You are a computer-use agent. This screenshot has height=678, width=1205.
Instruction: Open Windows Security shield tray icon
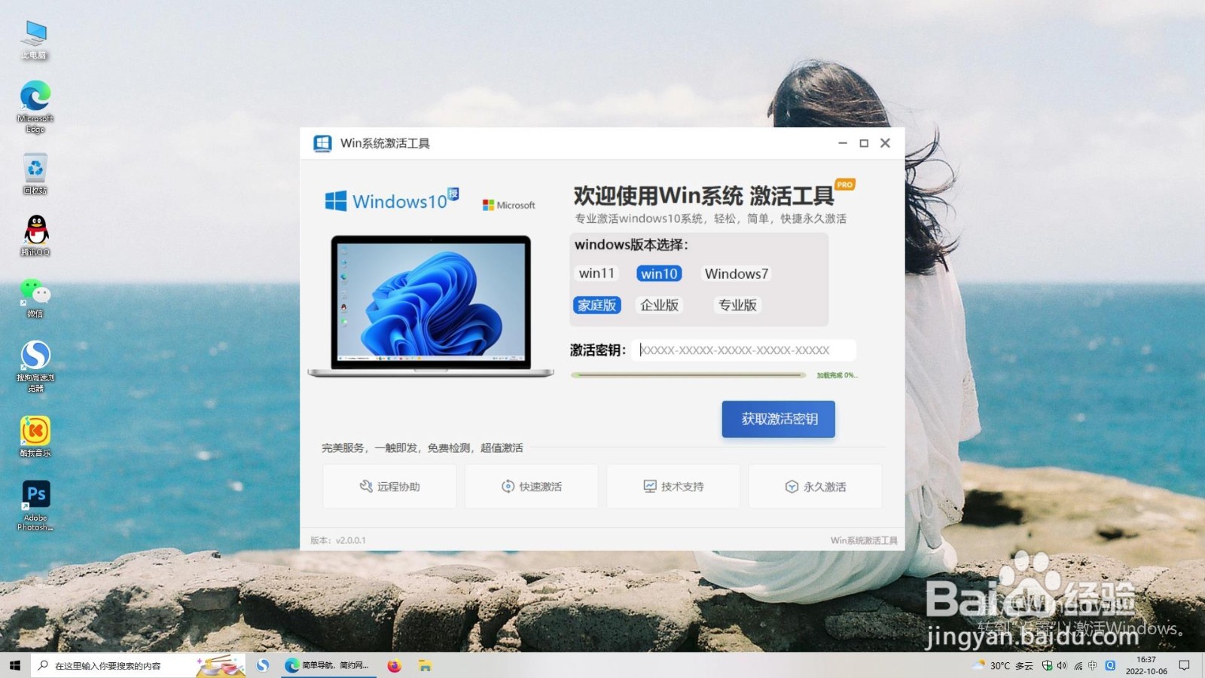click(x=1047, y=665)
